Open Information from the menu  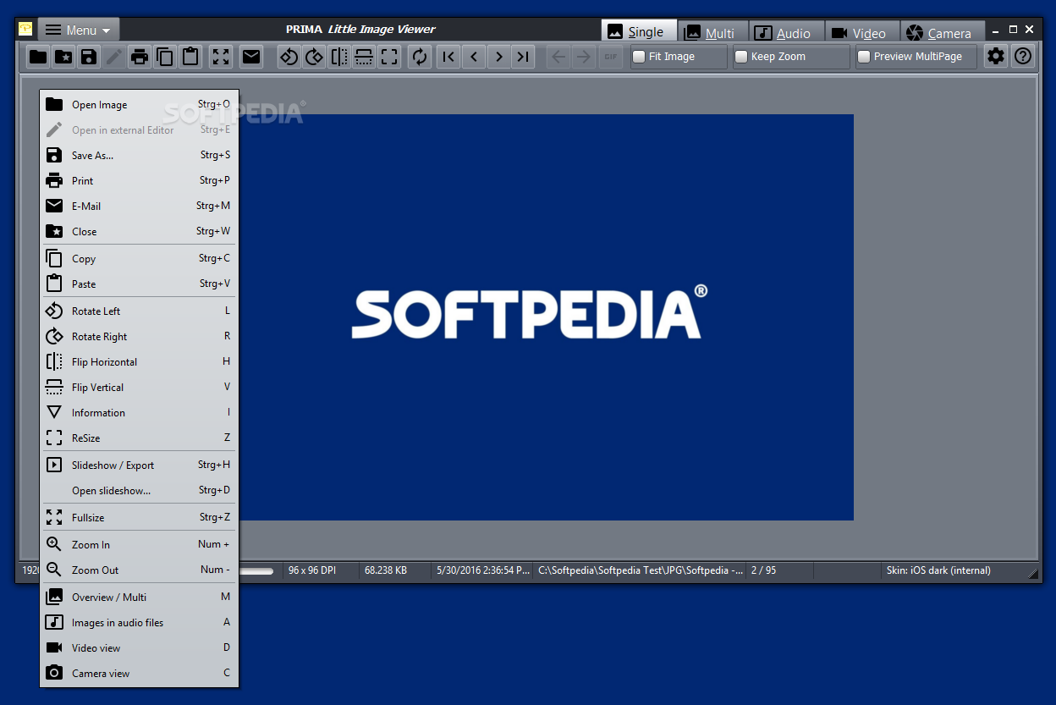tap(140, 413)
